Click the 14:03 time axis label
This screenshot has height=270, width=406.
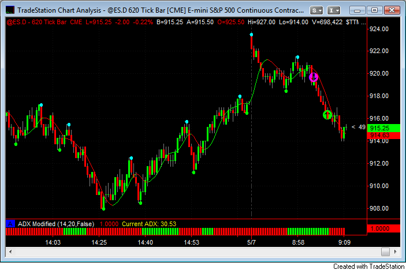(x=53, y=242)
